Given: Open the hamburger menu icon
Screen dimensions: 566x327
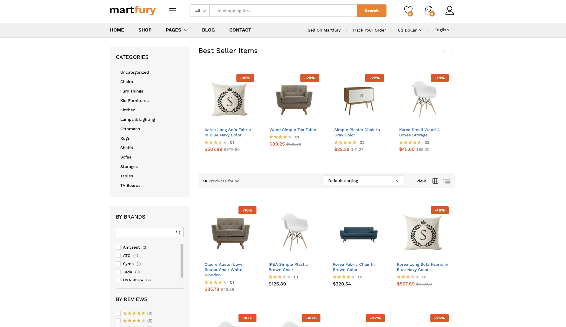Looking at the screenshot, I should pyautogui.click(x=173, y=11).
